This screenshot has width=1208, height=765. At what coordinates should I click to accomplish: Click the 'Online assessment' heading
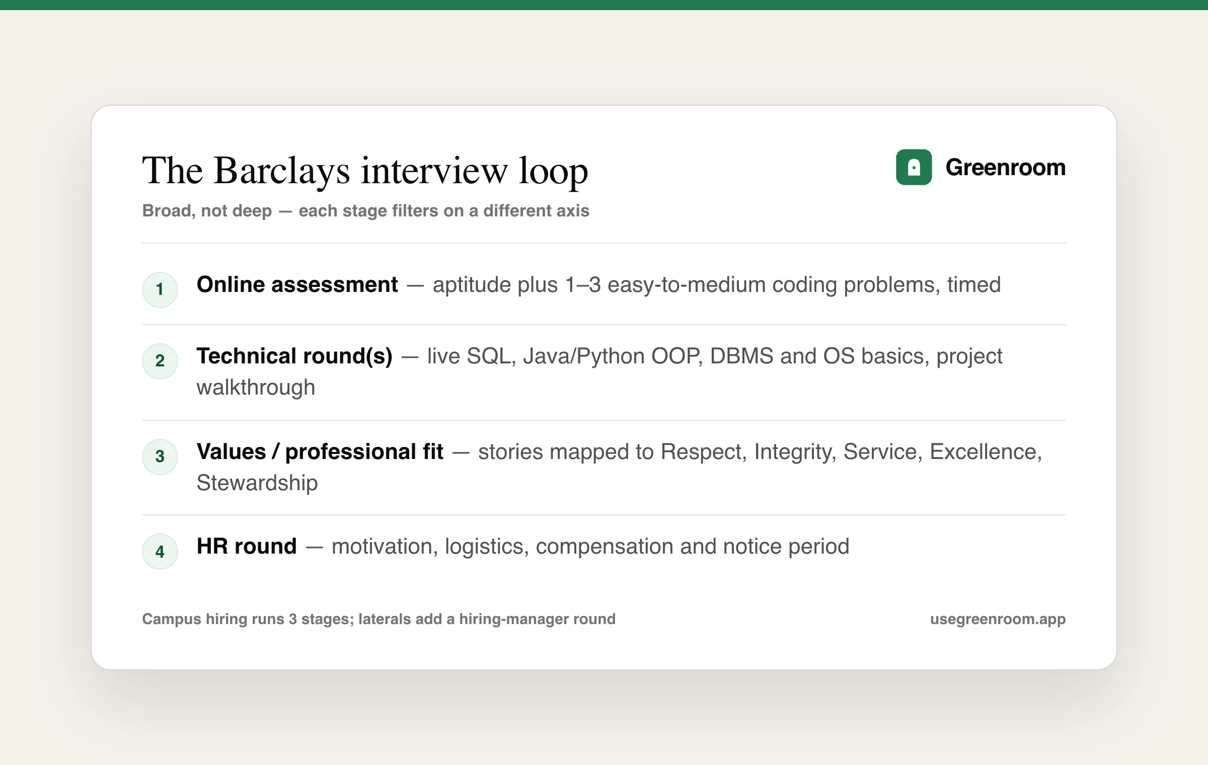[x=297, y=284]
